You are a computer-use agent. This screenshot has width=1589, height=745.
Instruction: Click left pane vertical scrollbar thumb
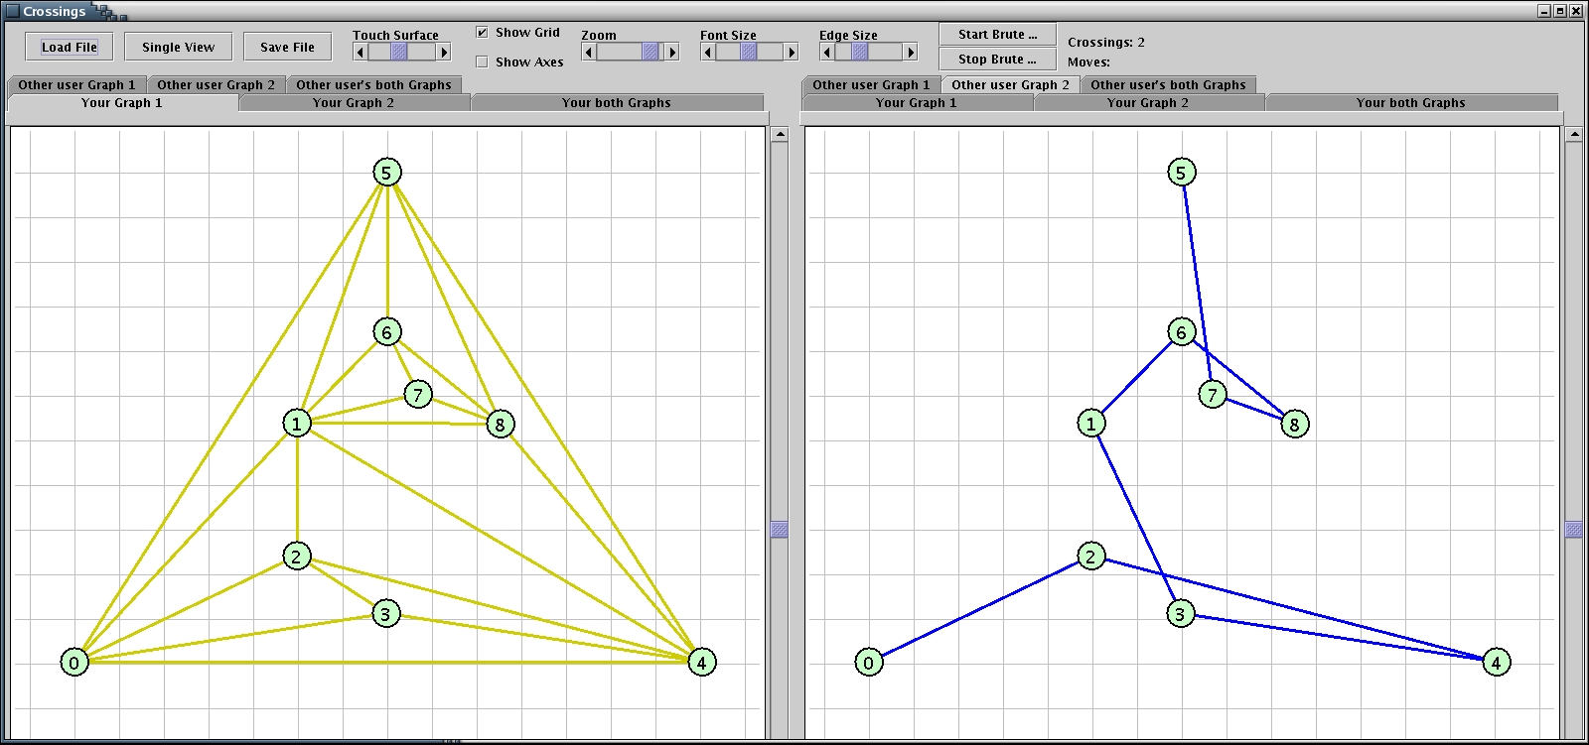pyautogui.click(x=780, y=530)
